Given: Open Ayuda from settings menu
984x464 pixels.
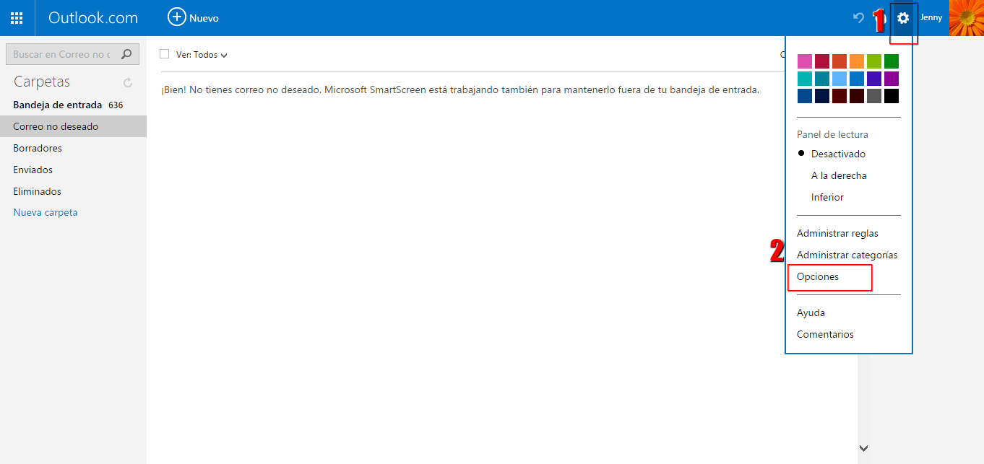Looking at the screenshot, I should pyautogui.click(x=811, y=312).
